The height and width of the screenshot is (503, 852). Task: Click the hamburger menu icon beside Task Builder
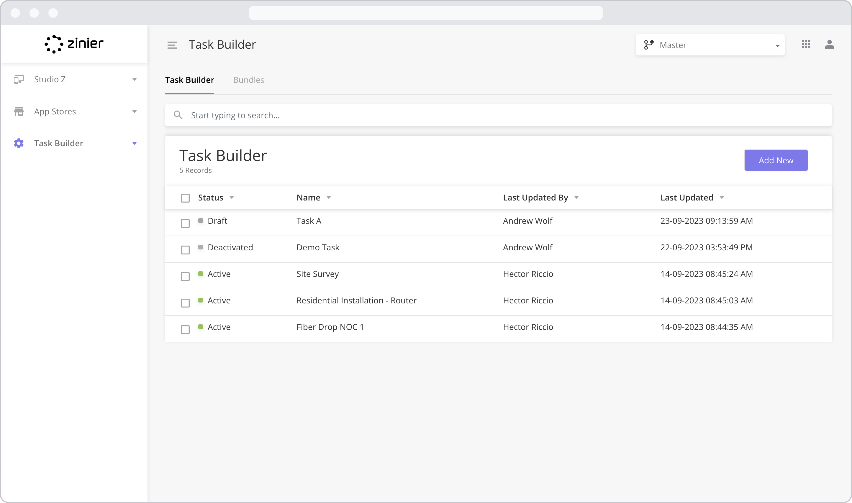[x=172, y=45]
